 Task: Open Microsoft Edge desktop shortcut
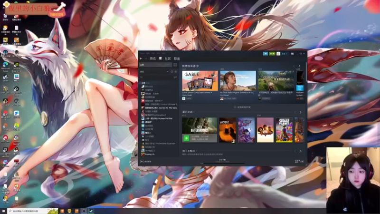(5, 67)
